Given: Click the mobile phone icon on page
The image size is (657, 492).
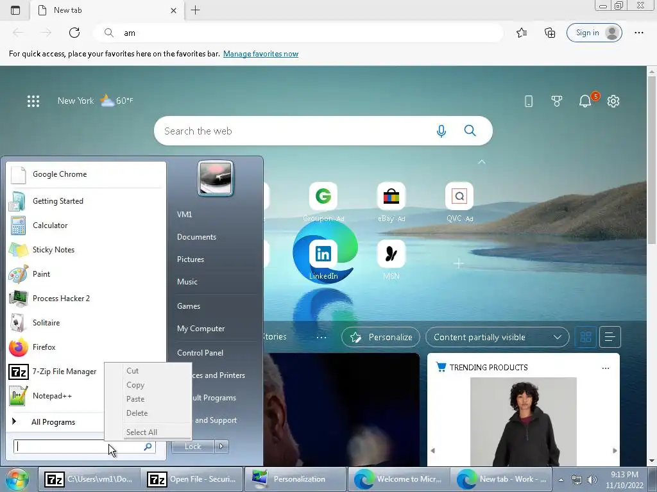Looking at the screenshot, I should pos(529,101).
